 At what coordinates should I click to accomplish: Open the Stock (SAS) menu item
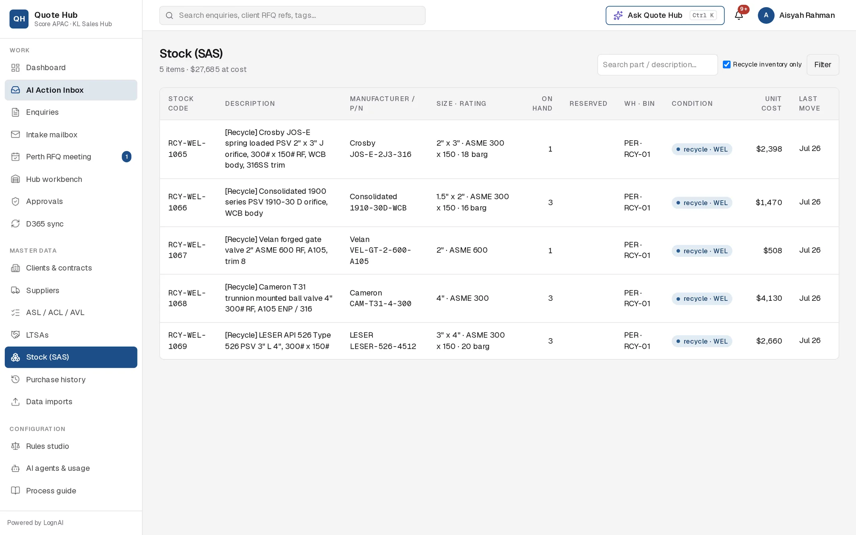point(71,357)
